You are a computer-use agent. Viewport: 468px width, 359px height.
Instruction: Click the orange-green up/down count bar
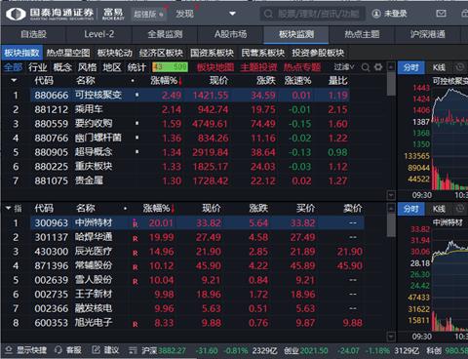point(170,67)
